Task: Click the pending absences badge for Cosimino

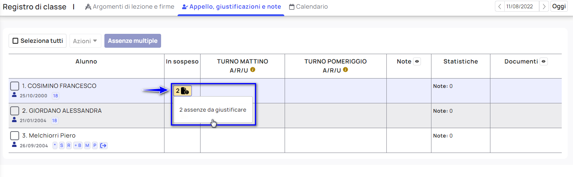Action: [182, 91]
